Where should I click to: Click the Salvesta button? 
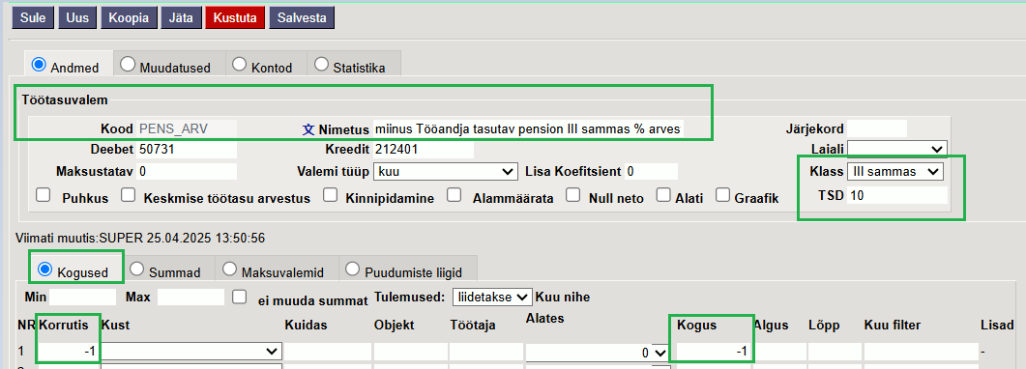(302, 17)
